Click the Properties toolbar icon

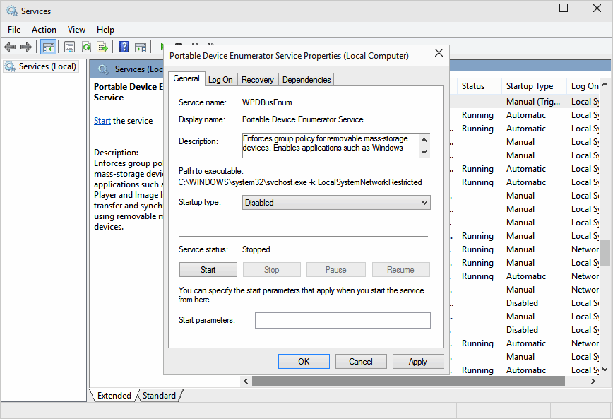(69, 47)
